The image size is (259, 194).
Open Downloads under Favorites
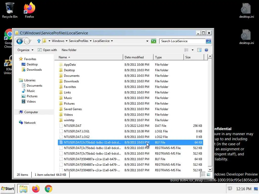(32, 70)
